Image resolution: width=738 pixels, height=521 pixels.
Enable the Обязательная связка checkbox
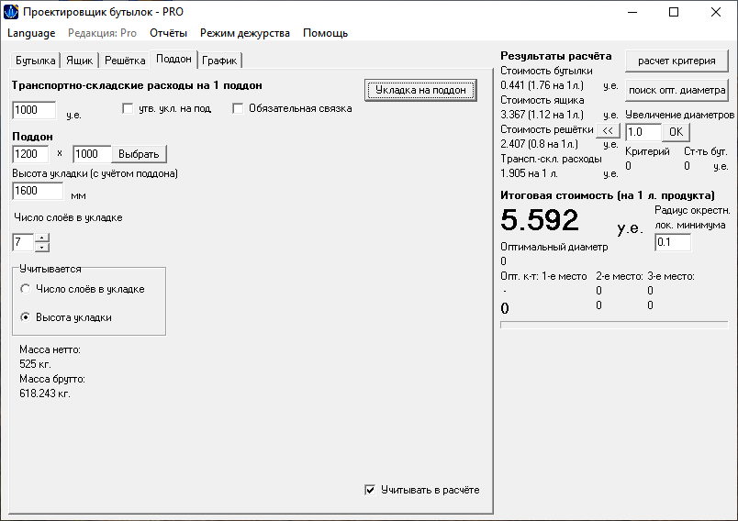pyautogui.click(x=238, y=108)
